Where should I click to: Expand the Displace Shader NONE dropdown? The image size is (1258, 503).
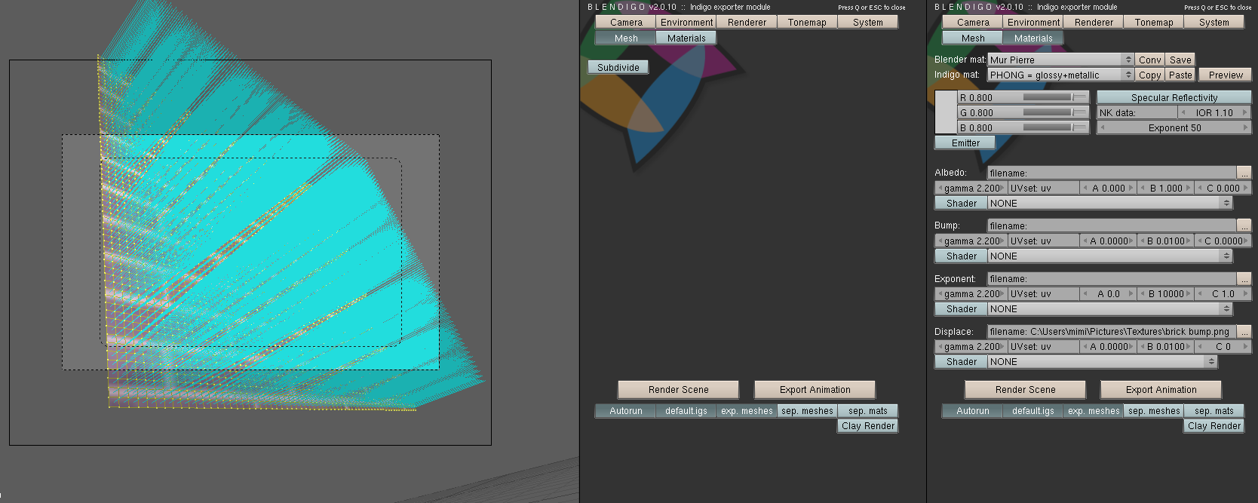[1103, 361]
